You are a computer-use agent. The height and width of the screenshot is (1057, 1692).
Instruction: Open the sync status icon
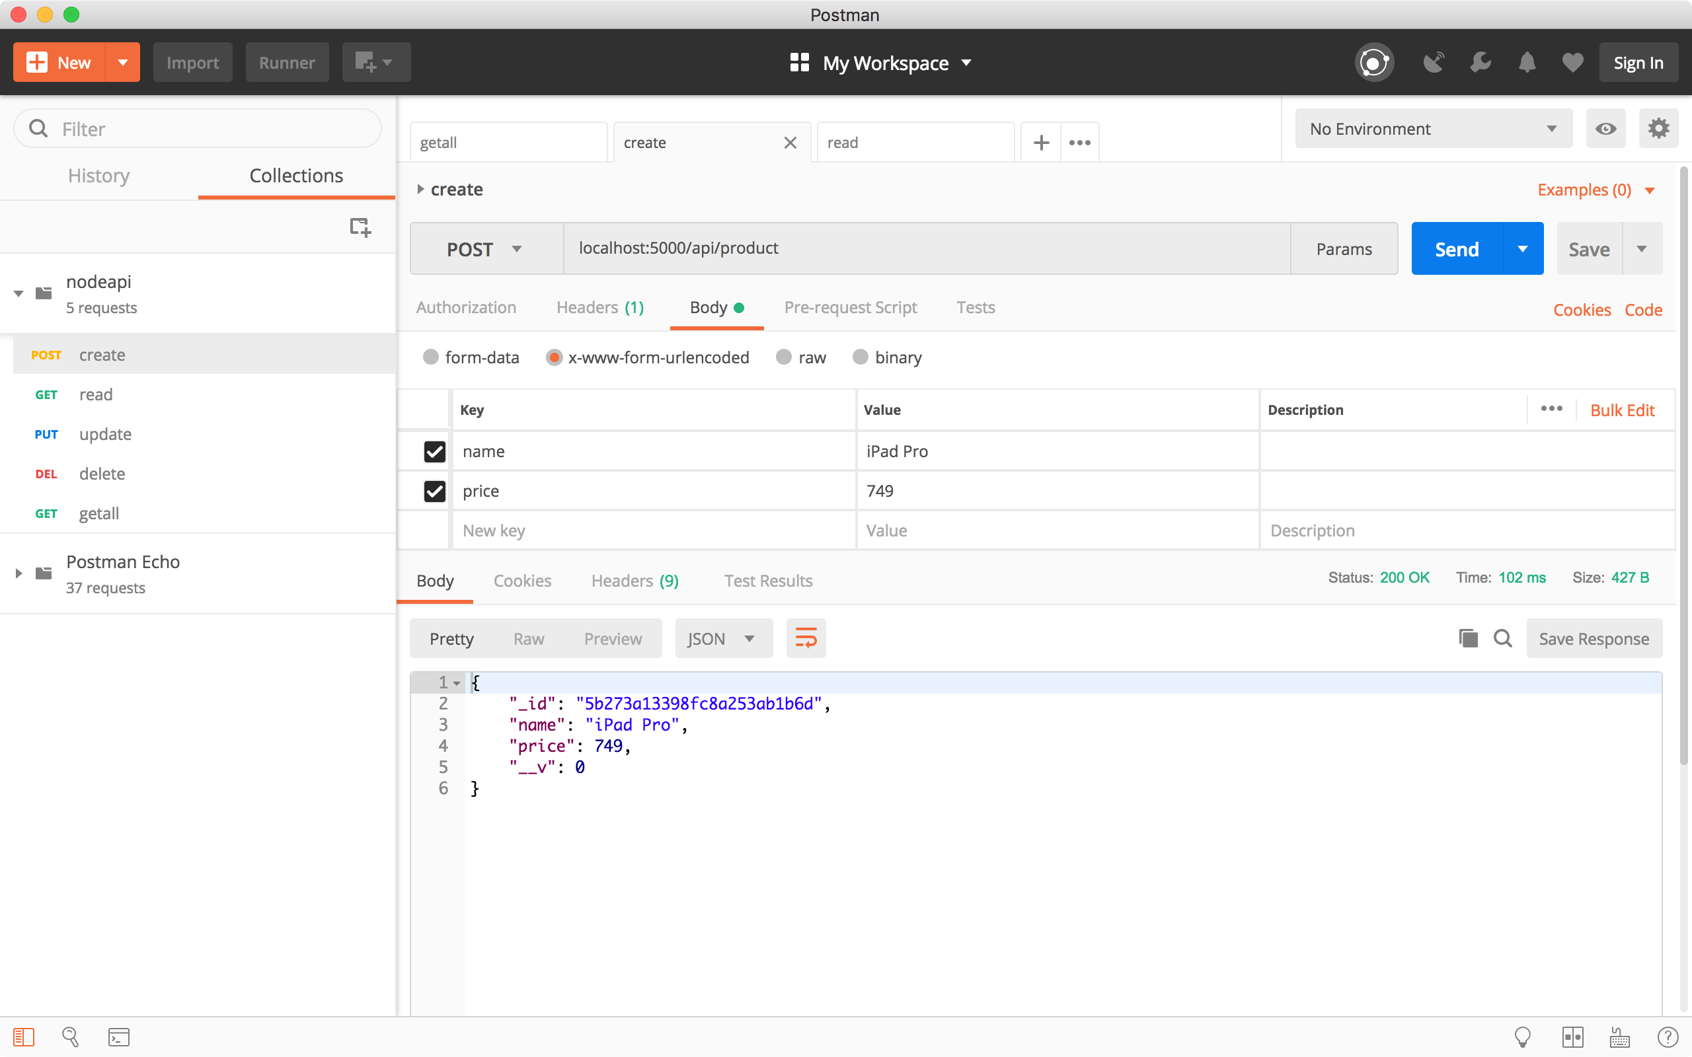tap(1374, 63)
